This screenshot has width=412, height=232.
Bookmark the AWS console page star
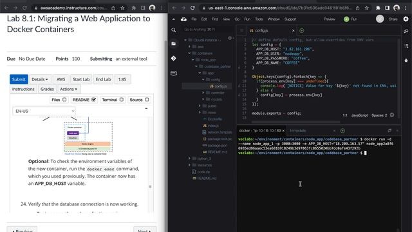(367, 8)
